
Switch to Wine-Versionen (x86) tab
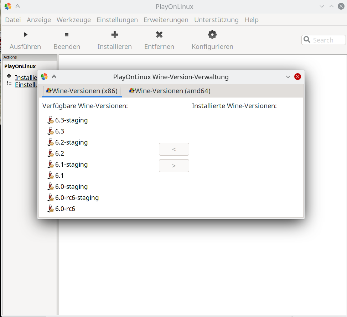pyautogui.click(x=82, y=91)
